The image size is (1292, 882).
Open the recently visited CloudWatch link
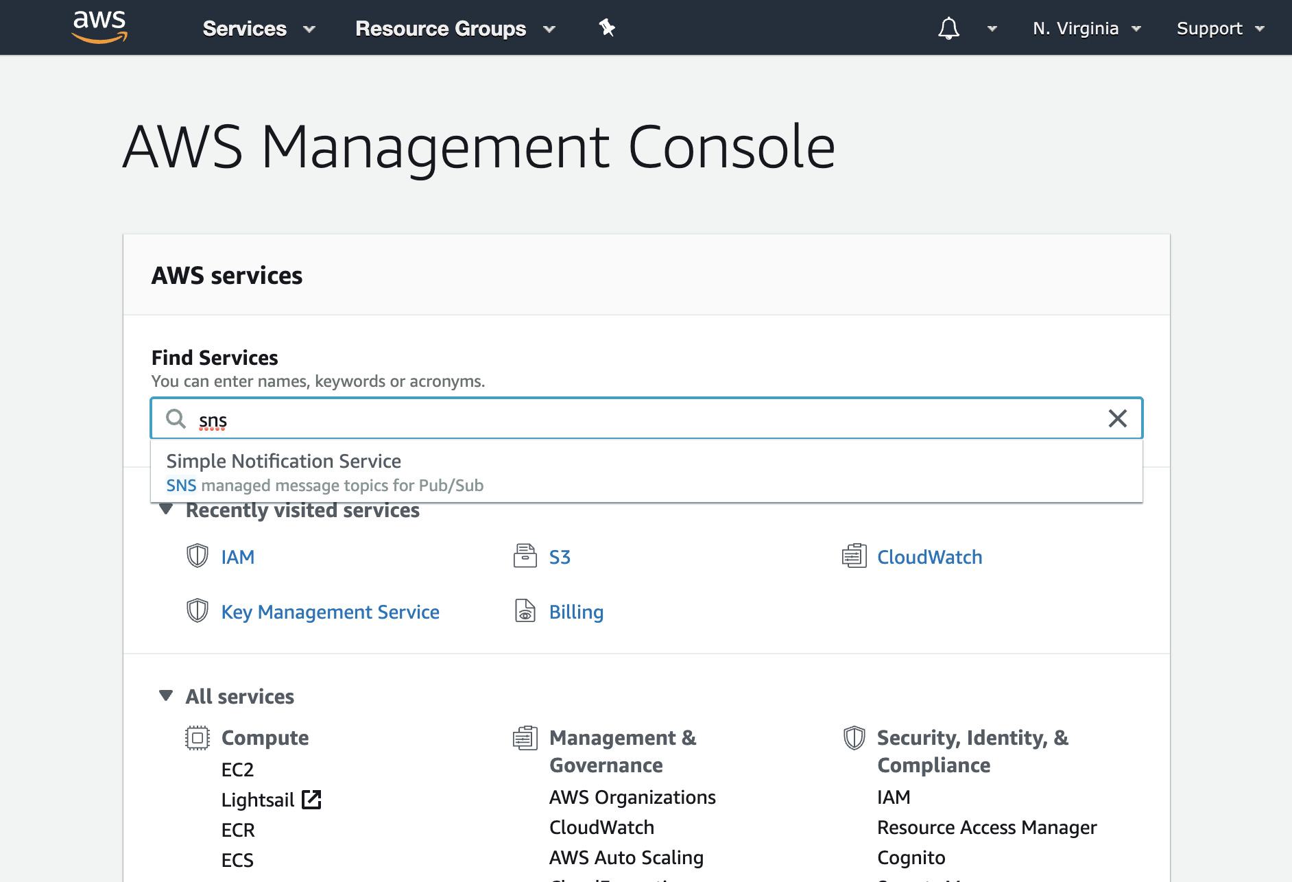(929, 557)
